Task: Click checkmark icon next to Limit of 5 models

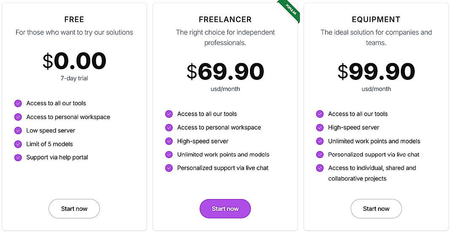Action: [x=18, y=144]
